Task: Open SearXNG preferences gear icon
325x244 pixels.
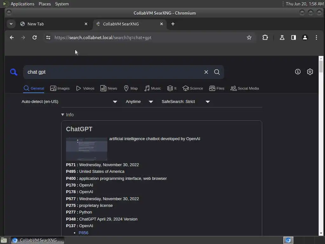Action: (x=310, y=72)
